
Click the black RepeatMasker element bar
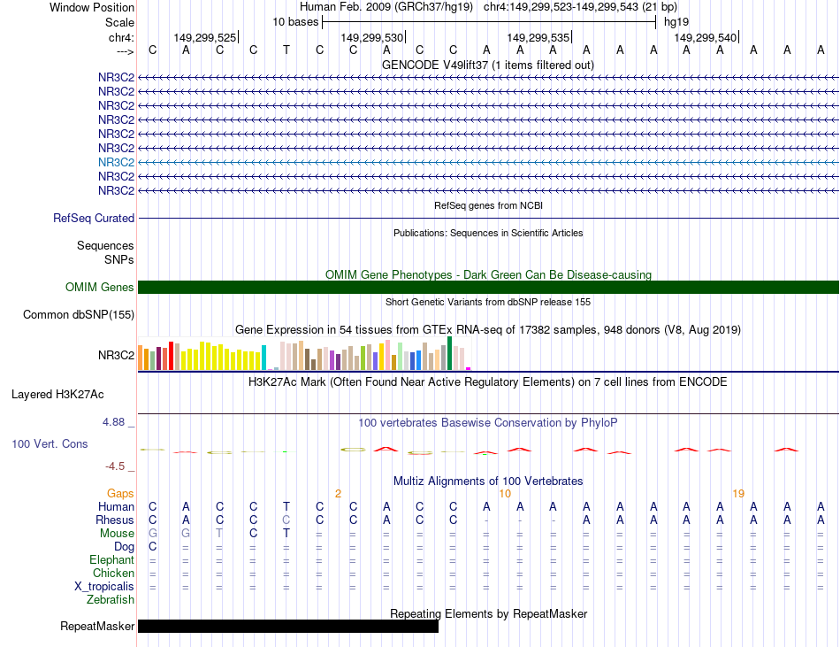point(288,626)
